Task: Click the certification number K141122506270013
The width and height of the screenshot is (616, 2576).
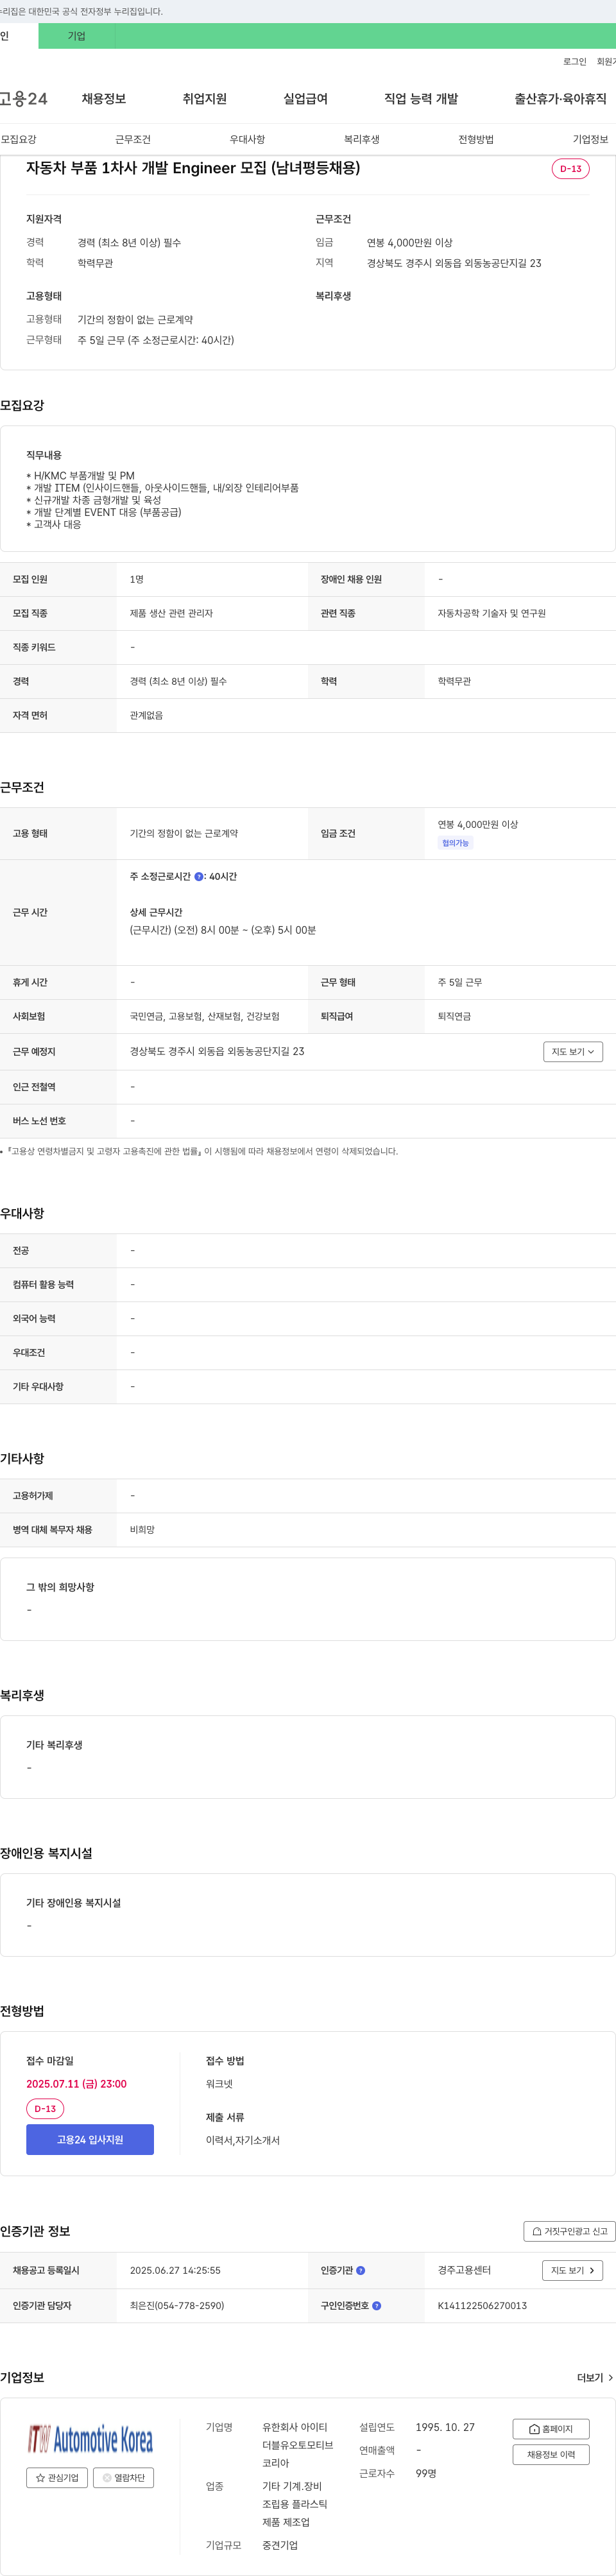Action: (x=482, y=2305)
